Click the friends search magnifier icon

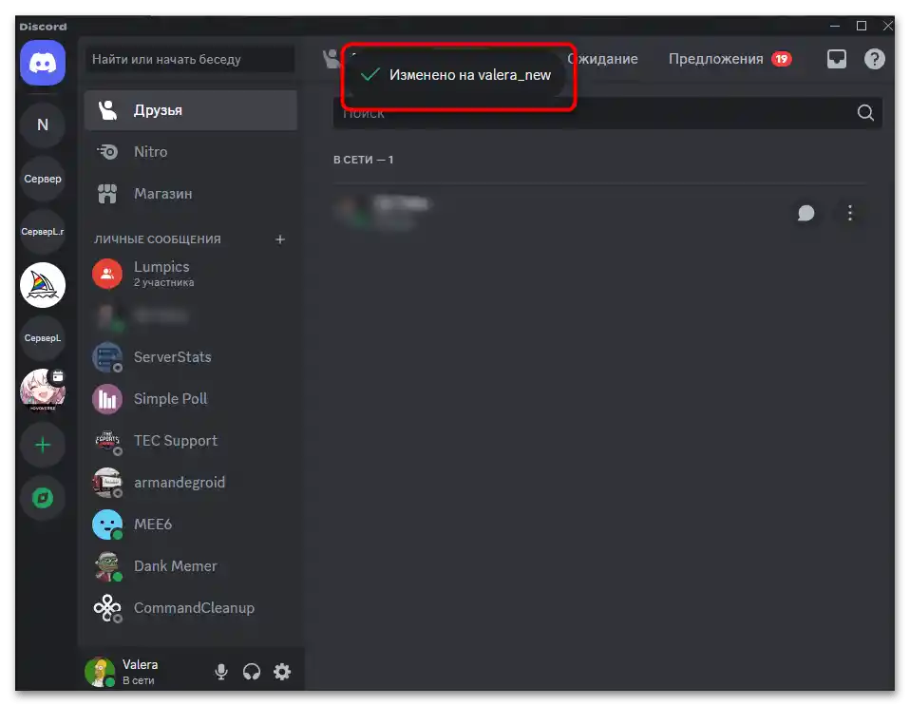point(865,113)
